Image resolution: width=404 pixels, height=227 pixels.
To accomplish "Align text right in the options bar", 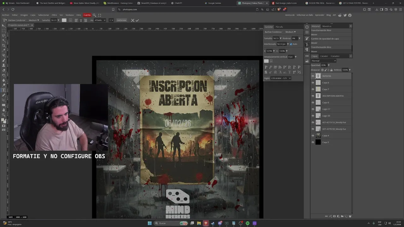I will click(x=86, y=20).
